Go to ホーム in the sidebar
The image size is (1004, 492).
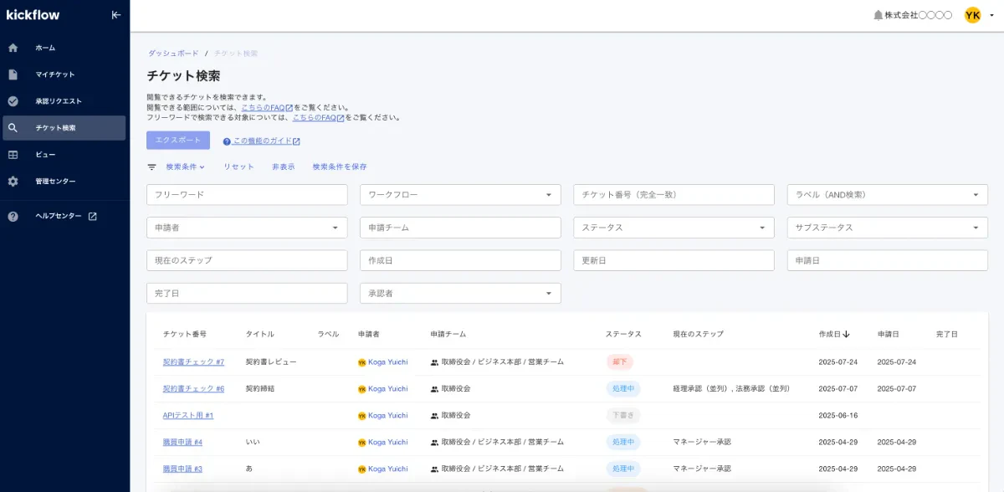(x=45, y=48)
